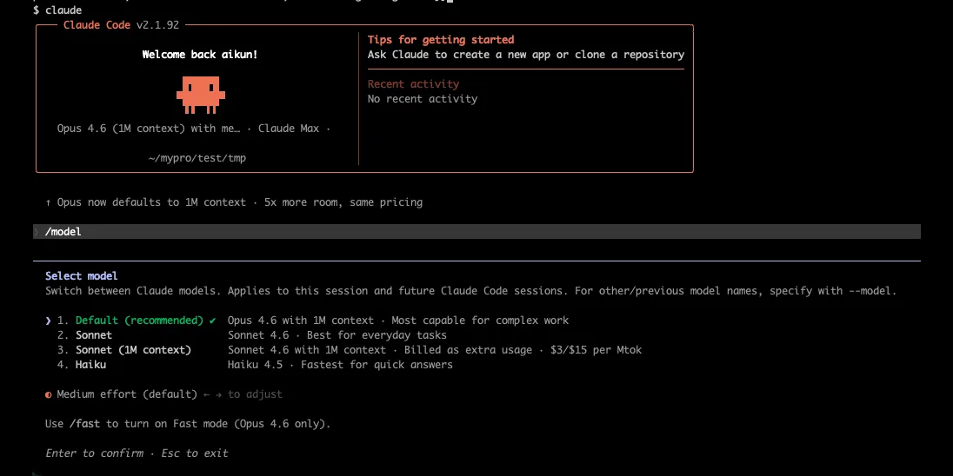Click the half-filled effort indicator circle
Screen dimensions: 953x476
(49, 394)
